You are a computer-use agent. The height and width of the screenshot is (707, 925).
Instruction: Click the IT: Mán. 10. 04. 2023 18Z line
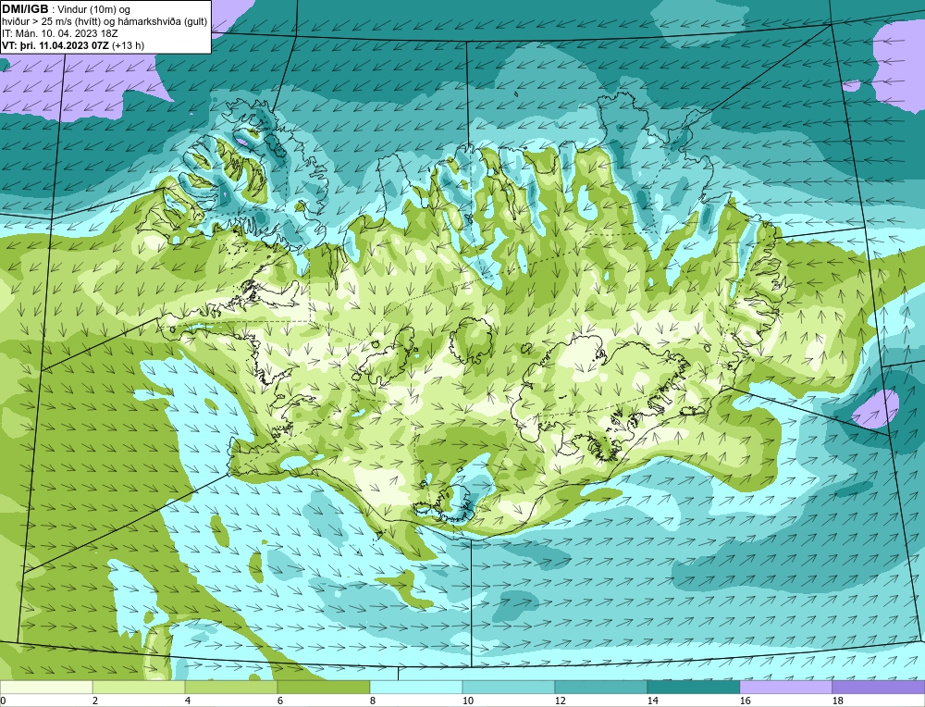point(59,33)
